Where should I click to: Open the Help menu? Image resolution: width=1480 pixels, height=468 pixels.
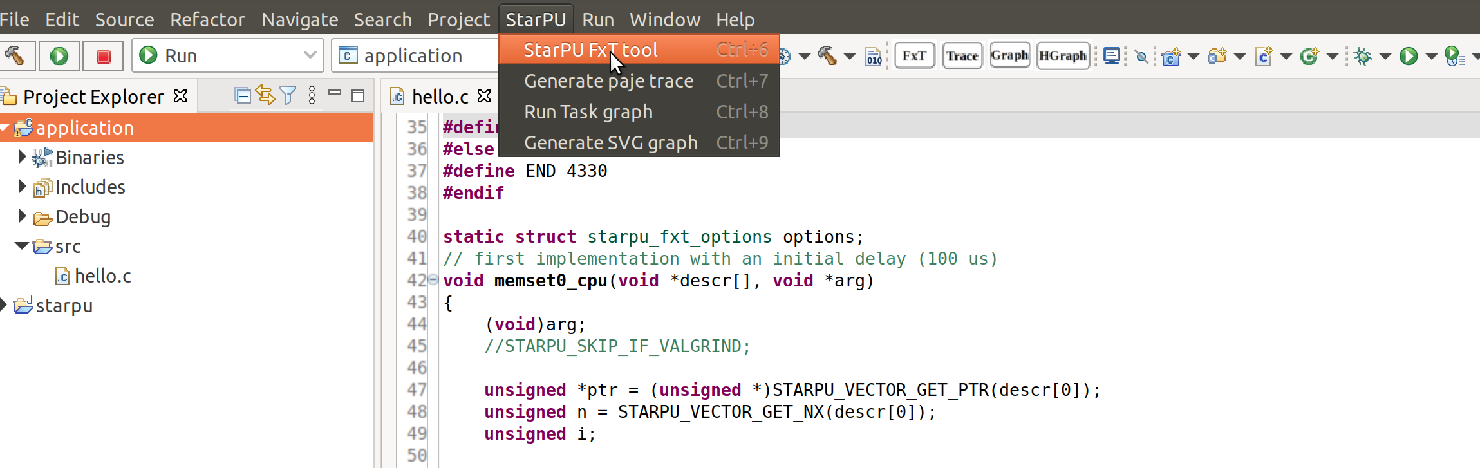coord(735,19)
